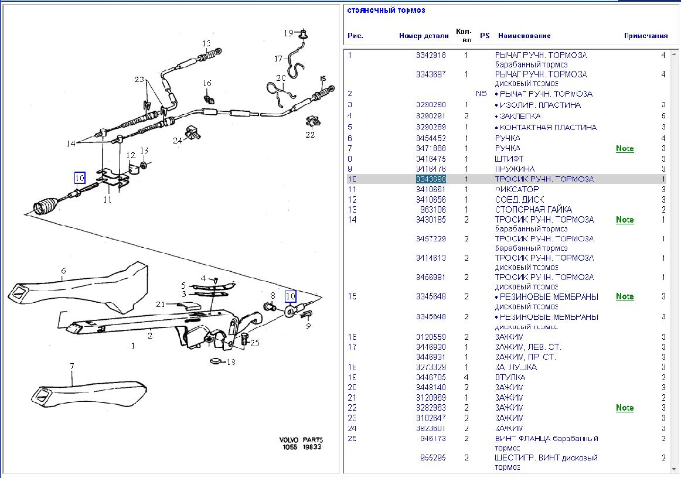
Task: Click the Note link for РЕЗИНОВЫЕ МЕМБРАНЫ 3345648
Action: coord(625,296)
